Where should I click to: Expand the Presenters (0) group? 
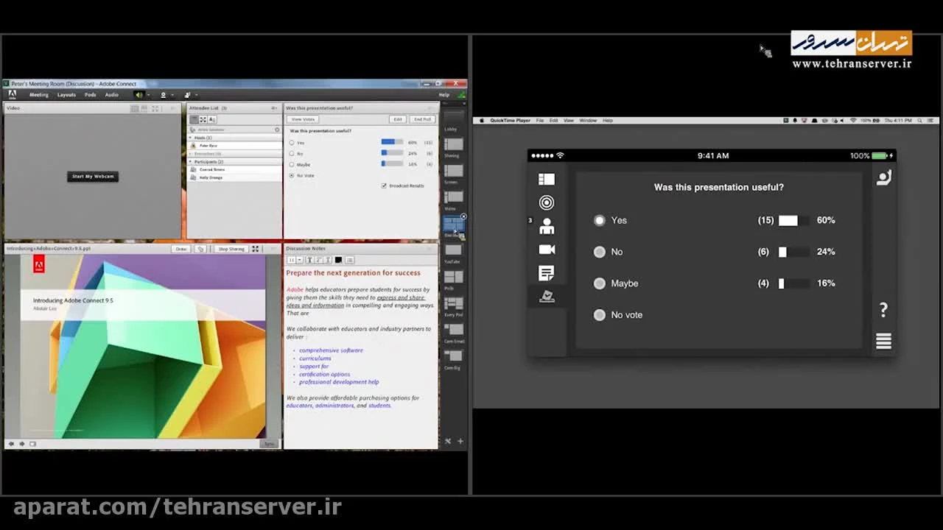(x=192, y=153)
